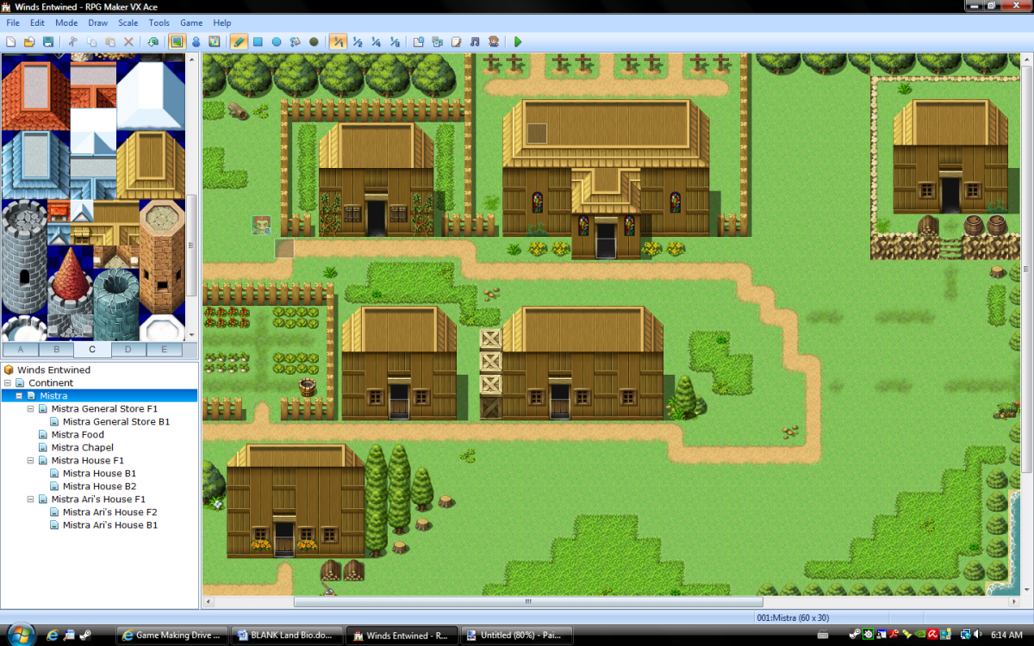1034x646 pixels.
Task: Select the Mistra Ari's House F2 map
Action: coord(110,512)
